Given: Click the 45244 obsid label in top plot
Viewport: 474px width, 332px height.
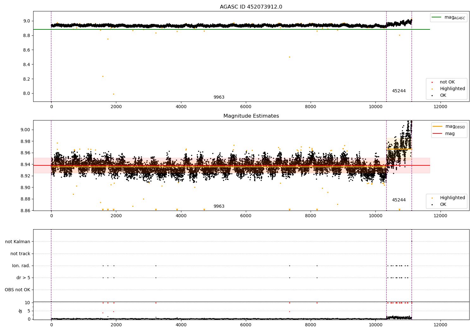Looking at the screenshot, I should coord(399,91).
